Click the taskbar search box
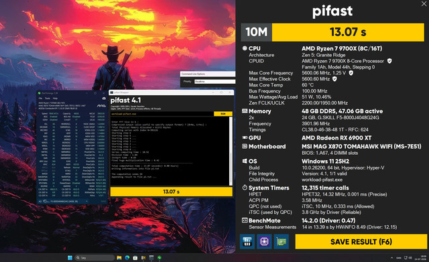The width and height of the screenshot is (429, 262). 95,257
